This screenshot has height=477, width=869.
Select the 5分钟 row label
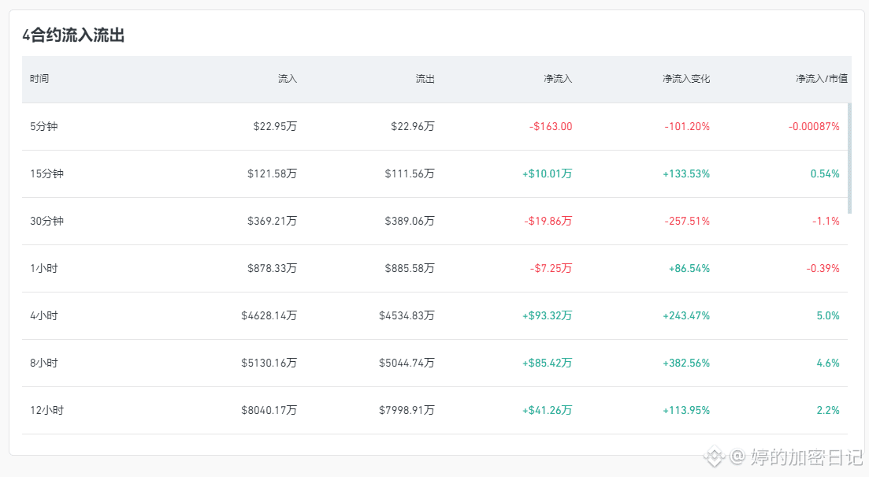pyautogui.click(x=44, y=126)
